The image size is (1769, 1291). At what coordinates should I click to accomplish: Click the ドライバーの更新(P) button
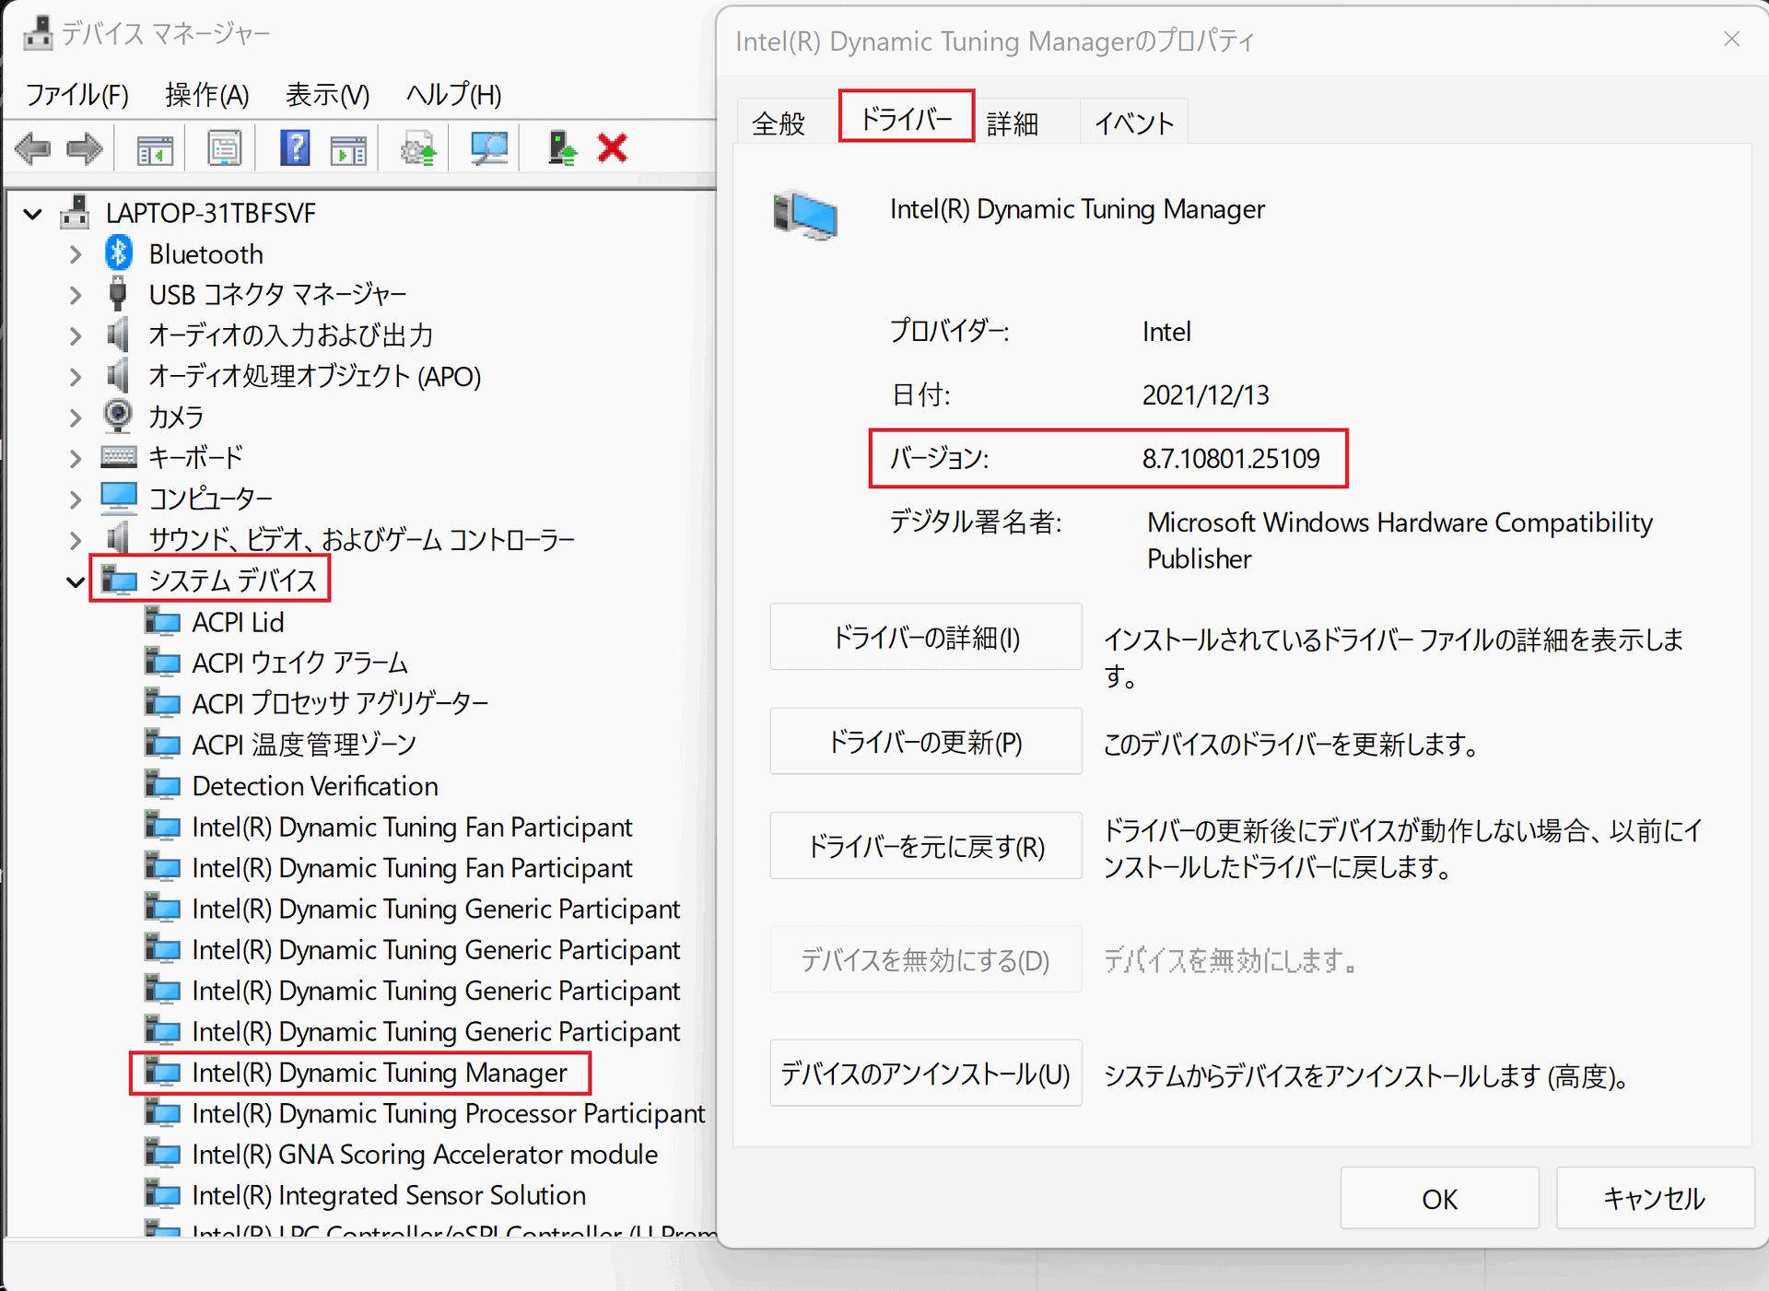click(925, 742)
